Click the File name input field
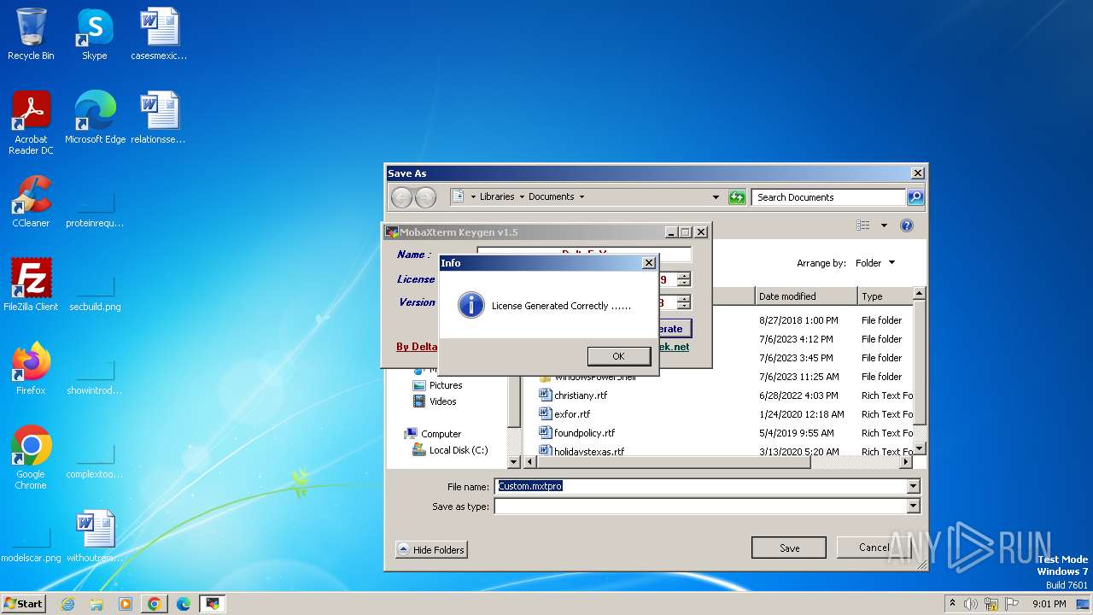 pos(700,486)
